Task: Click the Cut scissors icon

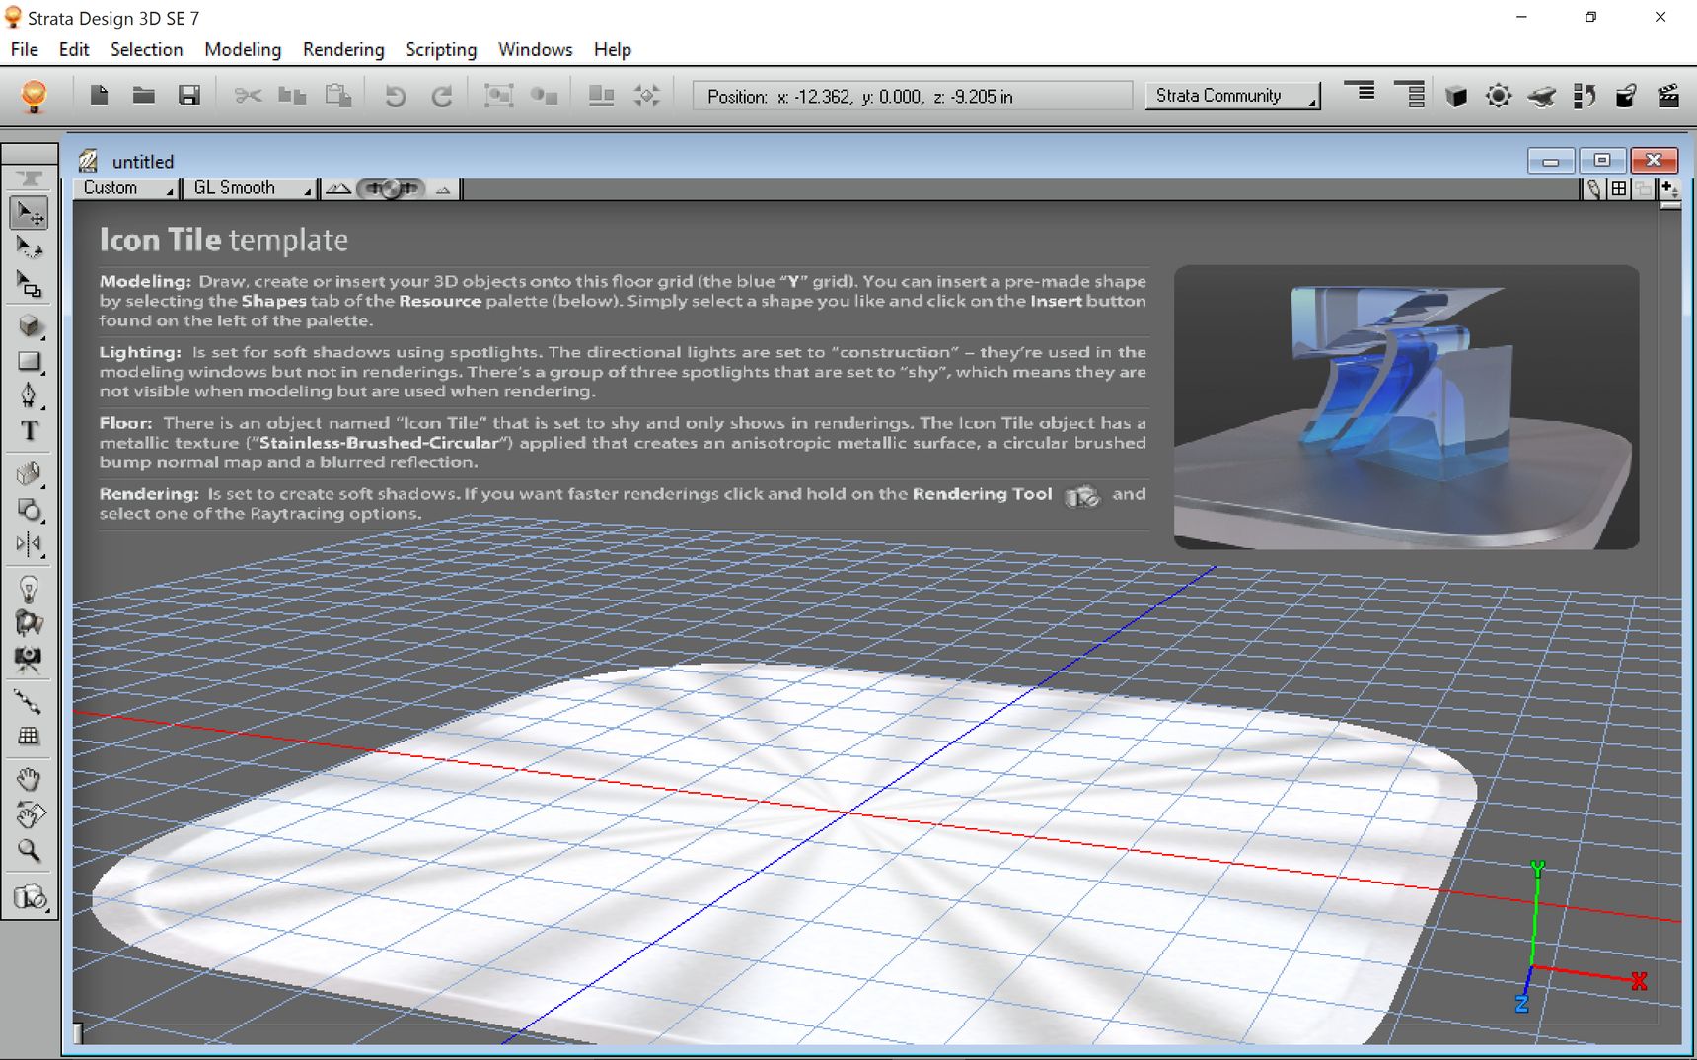Action: pos(248,96)
